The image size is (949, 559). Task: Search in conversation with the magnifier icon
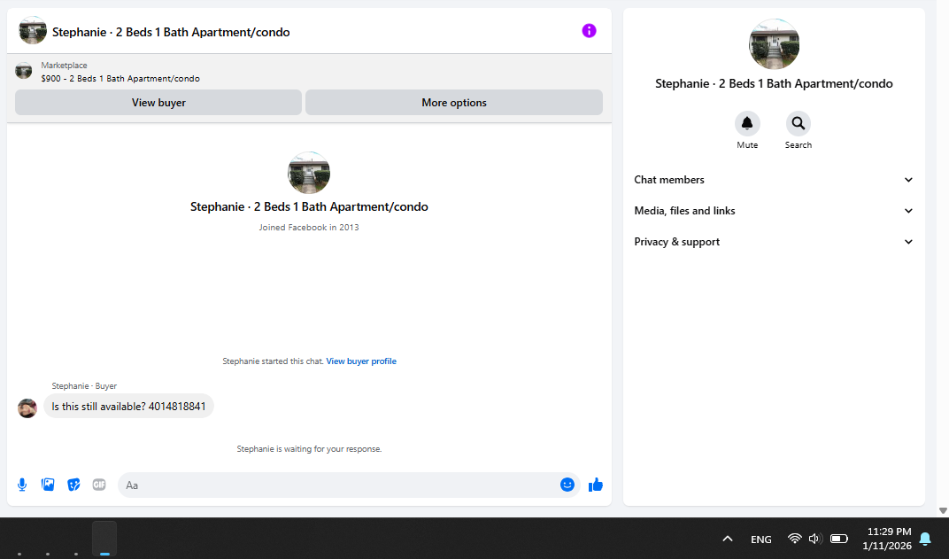click(x=799, y=123)
